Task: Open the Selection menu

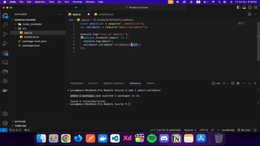Action: tap(40, 2)
